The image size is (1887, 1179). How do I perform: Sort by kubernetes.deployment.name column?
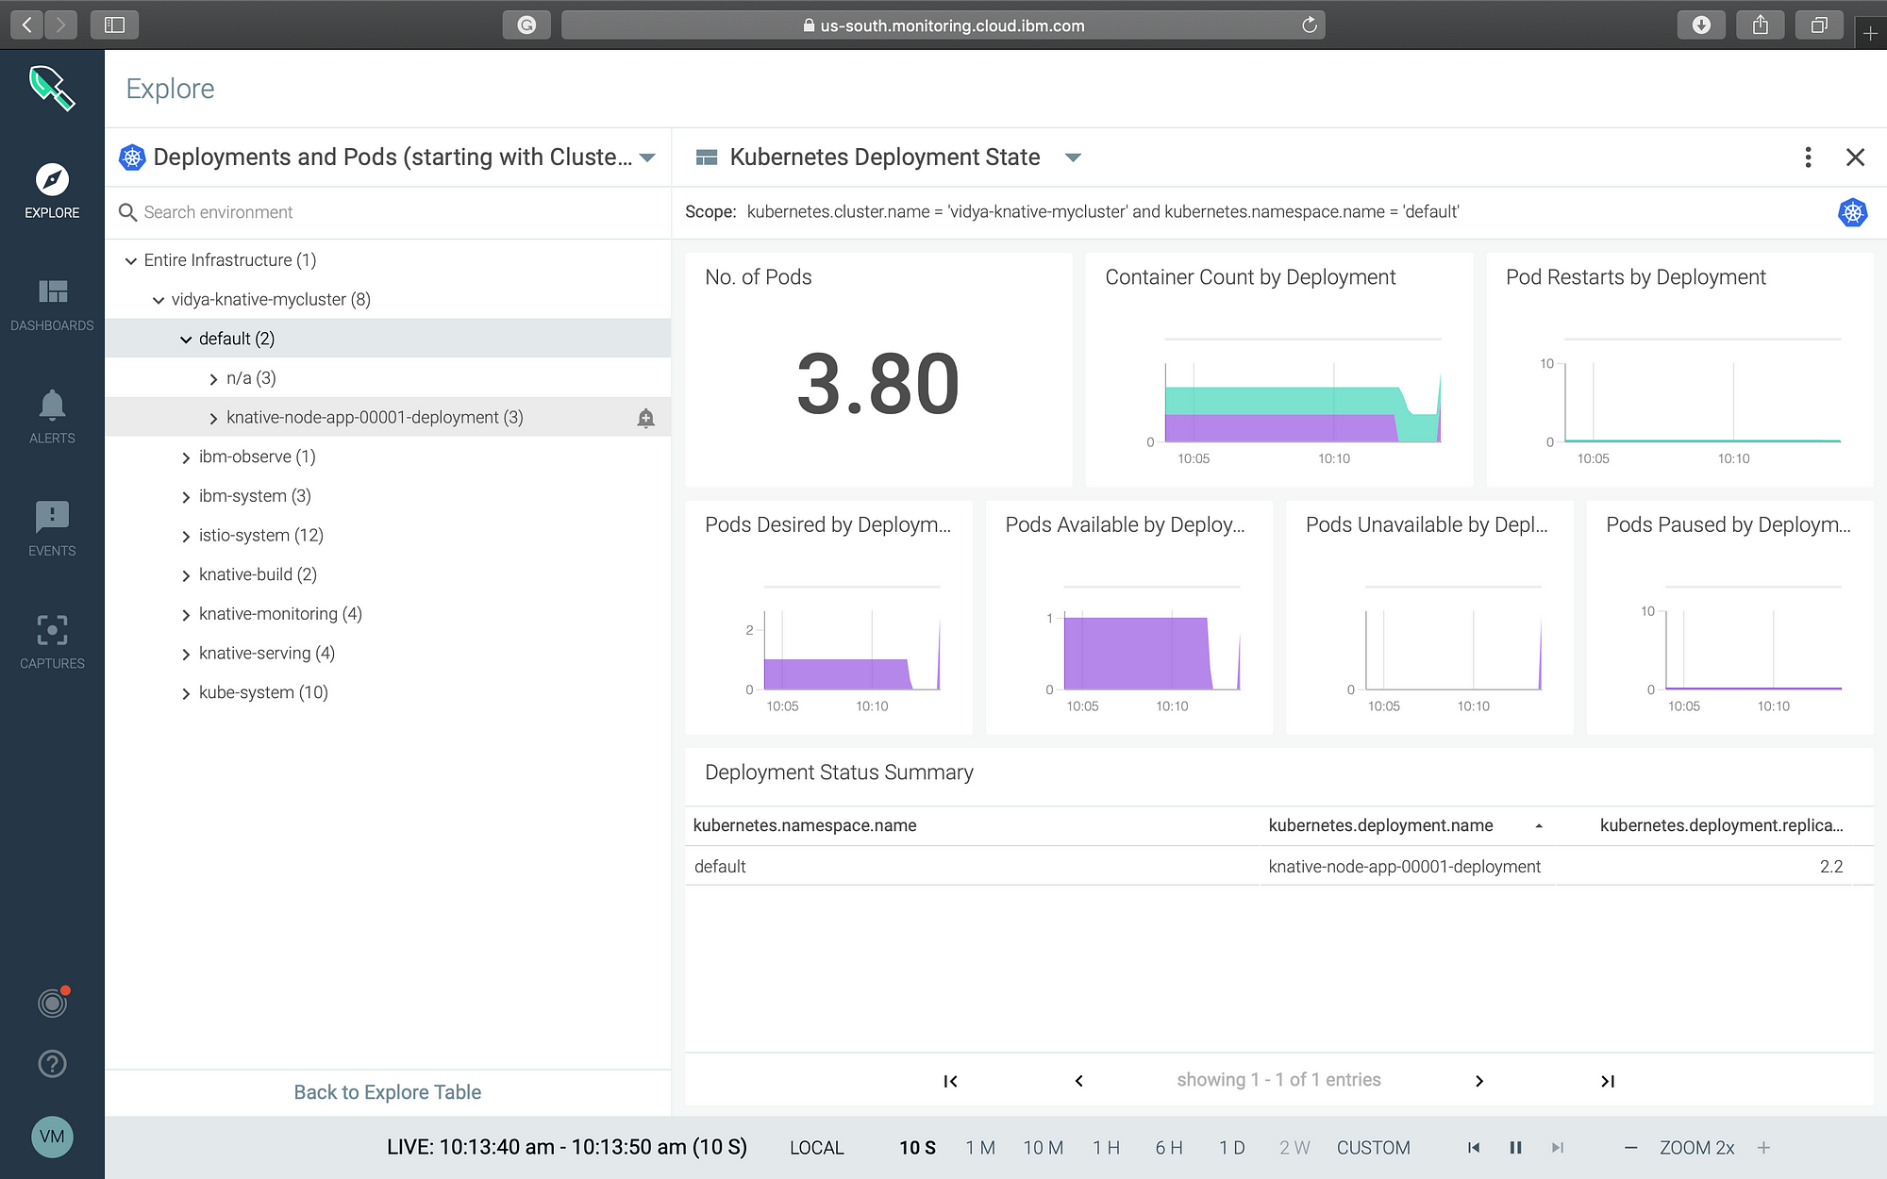click(1380, 825)
